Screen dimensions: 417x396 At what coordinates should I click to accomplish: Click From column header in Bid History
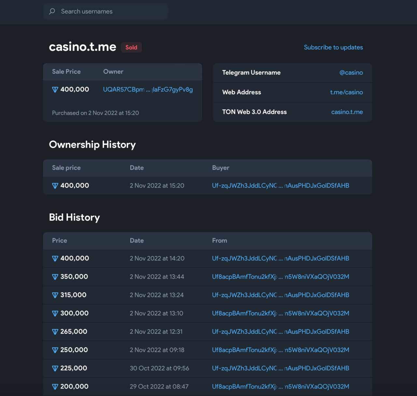click(220, 240)
